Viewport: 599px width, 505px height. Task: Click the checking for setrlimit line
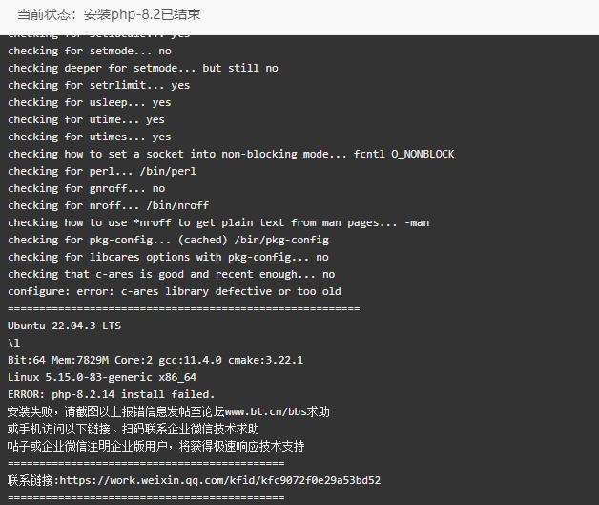[x=98, y=85]
